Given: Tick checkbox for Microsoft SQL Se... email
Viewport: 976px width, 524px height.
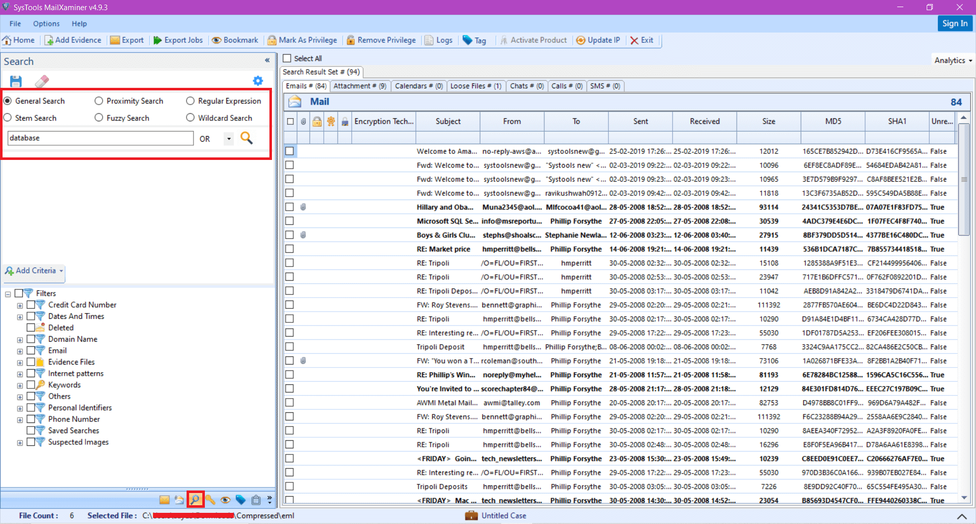Looking at the screenshot, I should tap(290, 221).
